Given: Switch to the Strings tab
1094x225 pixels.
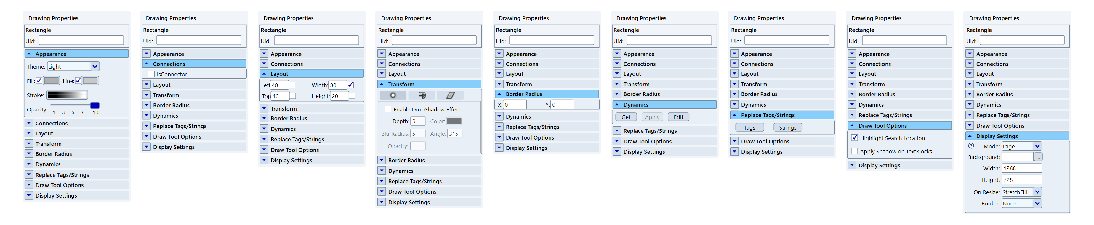Looking at the screenshot, I should pos(787,127).
